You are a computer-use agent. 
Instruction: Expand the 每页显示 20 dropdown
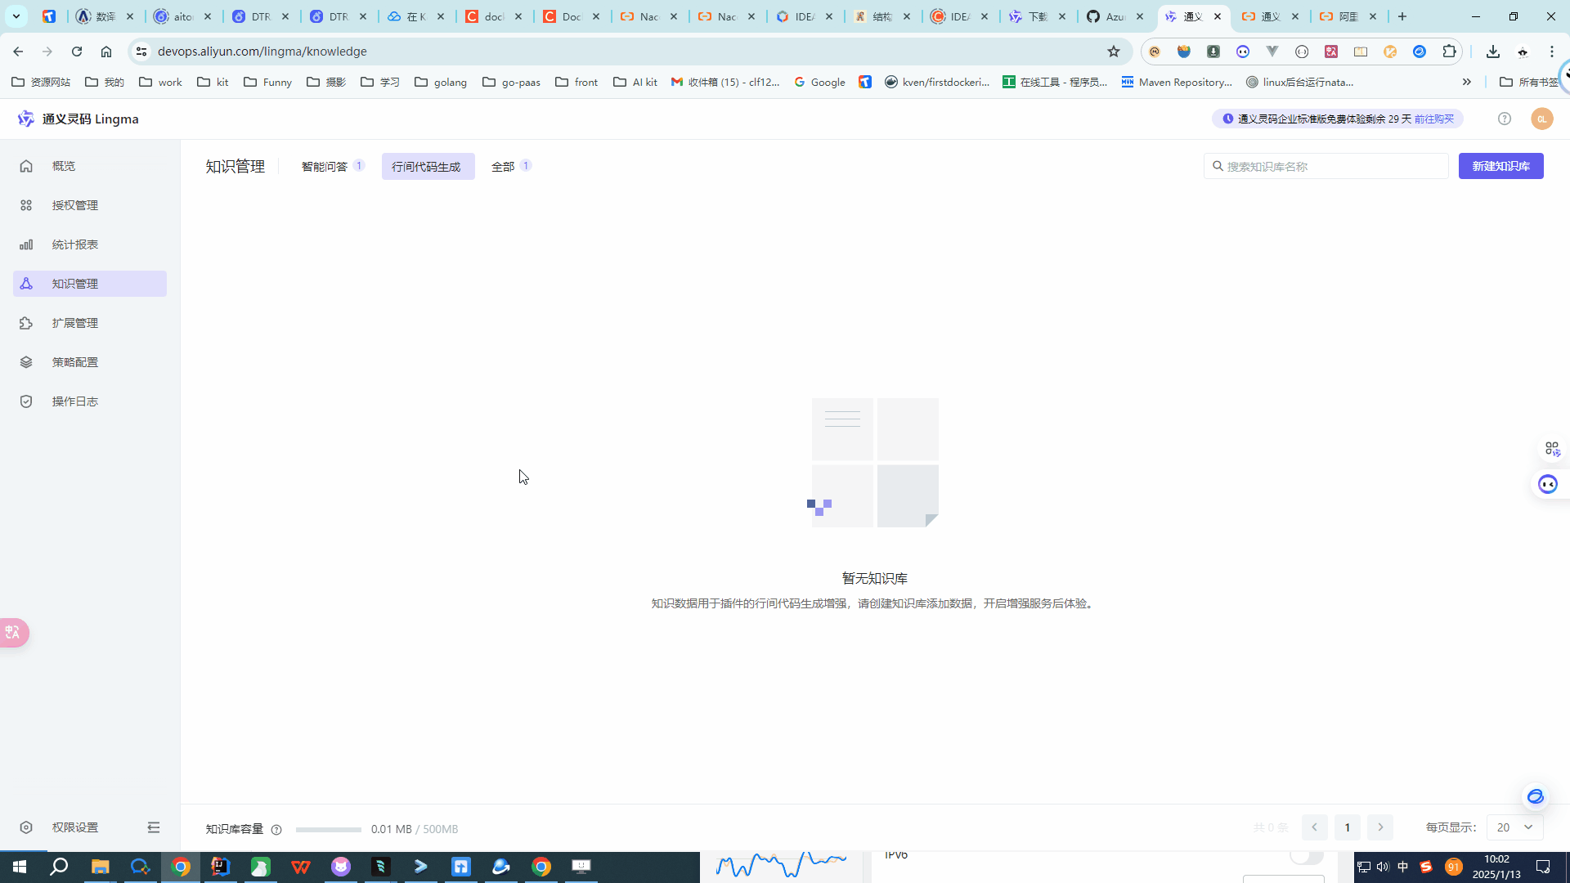pyautogui.click(x=1514, y=827)
